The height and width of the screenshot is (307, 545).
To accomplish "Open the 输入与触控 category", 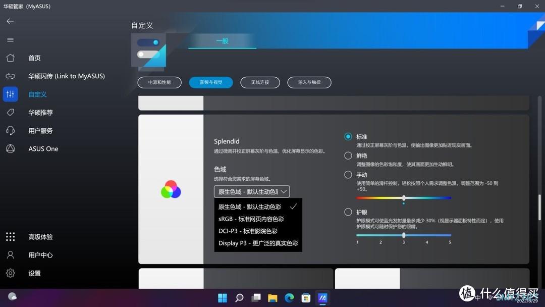I will (309, 82).
